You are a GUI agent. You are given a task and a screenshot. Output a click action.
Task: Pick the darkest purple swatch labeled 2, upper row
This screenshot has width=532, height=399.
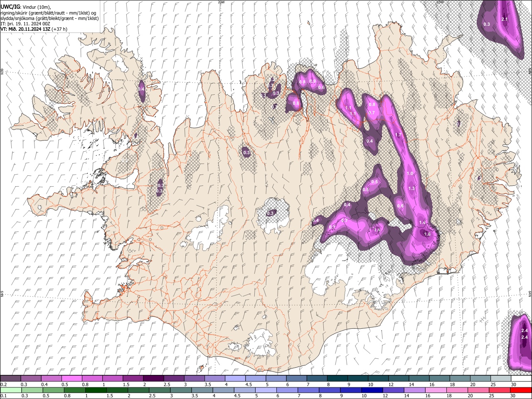[x=153, y=379]
